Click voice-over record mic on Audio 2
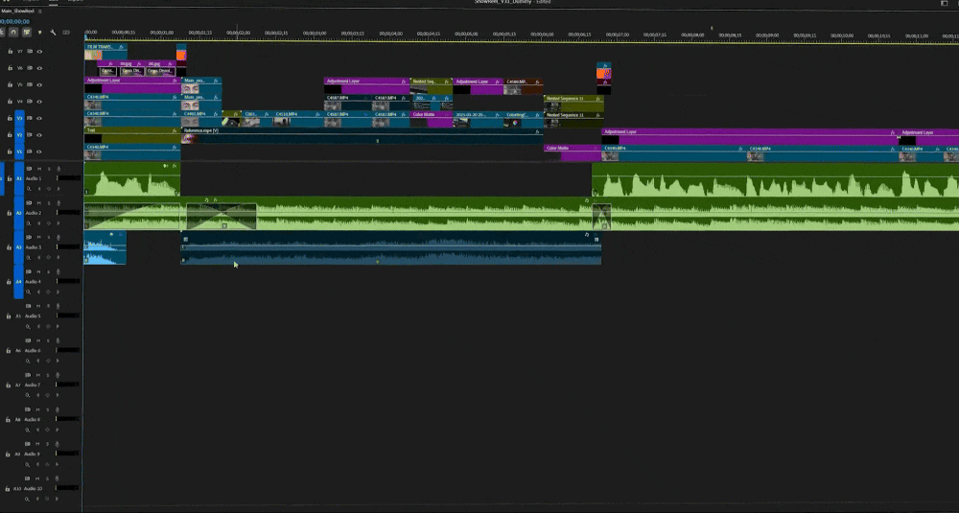959x513 pixels. click(58, 203)
